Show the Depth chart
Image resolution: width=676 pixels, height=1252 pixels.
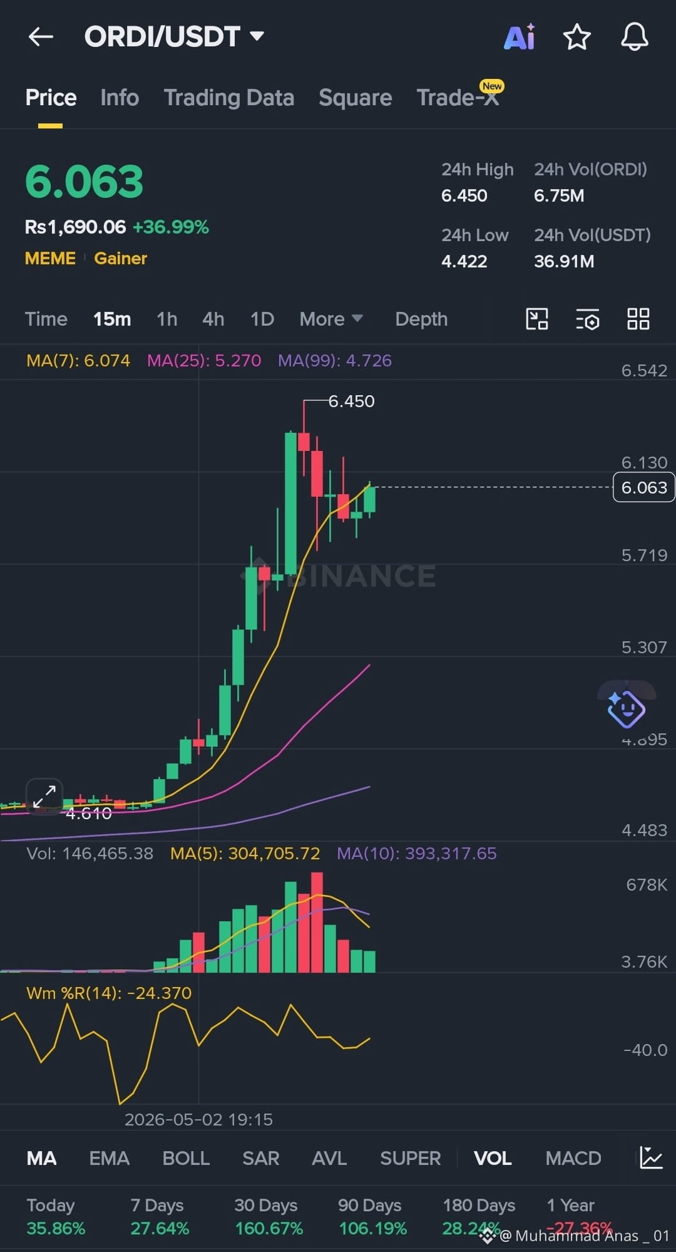click(x=421, y=319)
